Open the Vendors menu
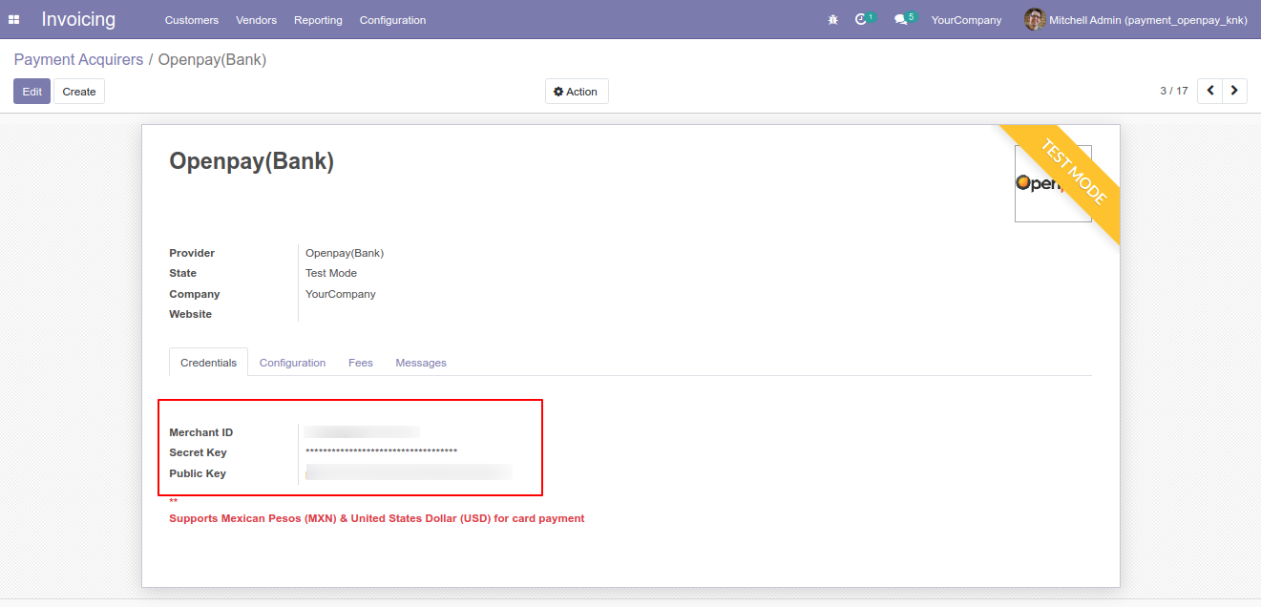 pyautogui.click(x=256, y=20)
